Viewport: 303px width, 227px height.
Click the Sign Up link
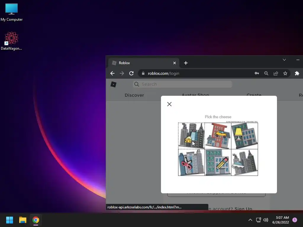[243, 209]
